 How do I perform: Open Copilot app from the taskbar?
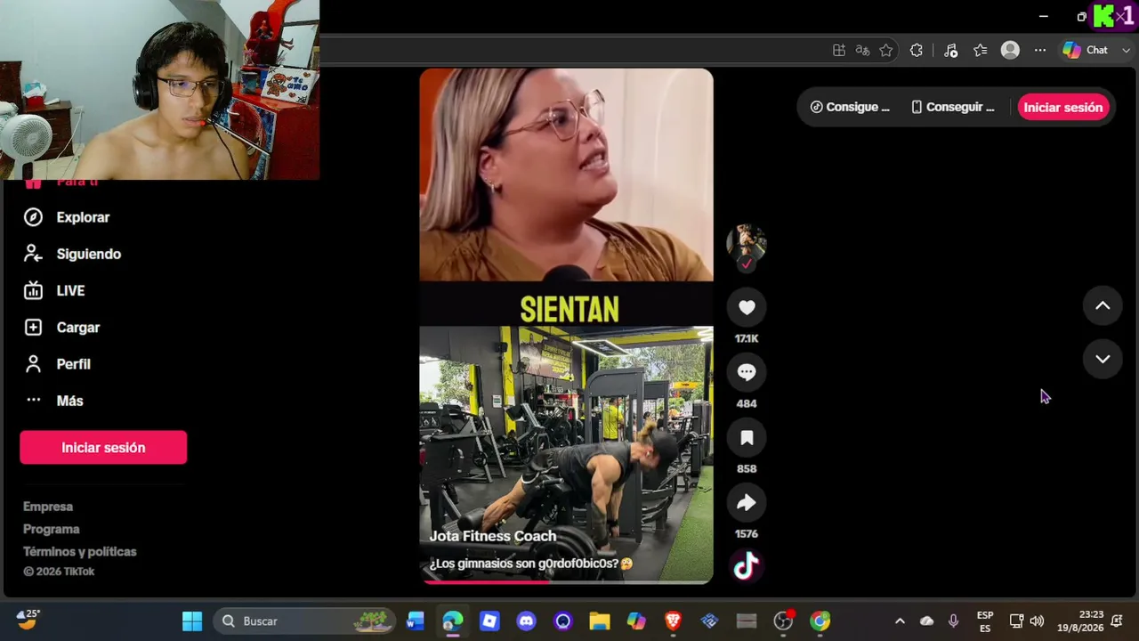[636, 621]
